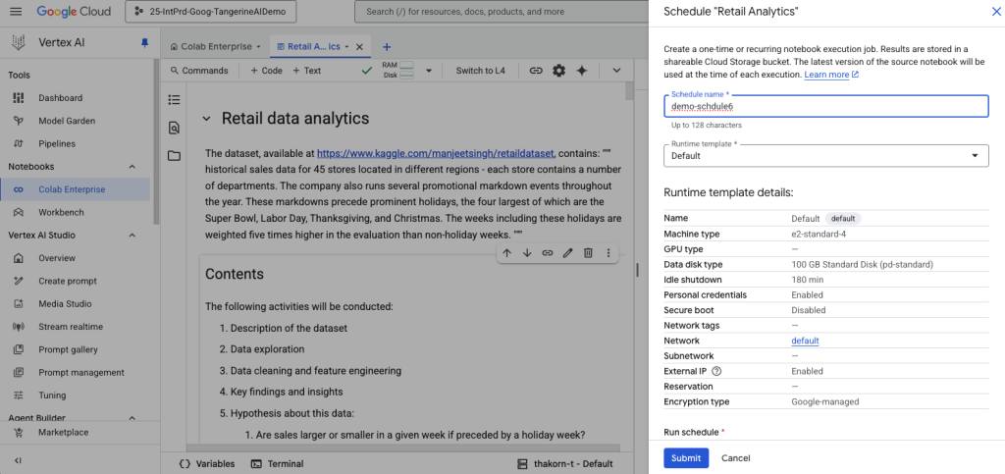This screenshot has height=474, width=1005.
Task: Add a Code cell
Action: [266, 71]
